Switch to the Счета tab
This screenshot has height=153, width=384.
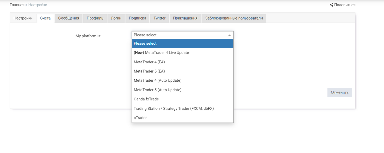pyautogui.click(x=45, y=18)
